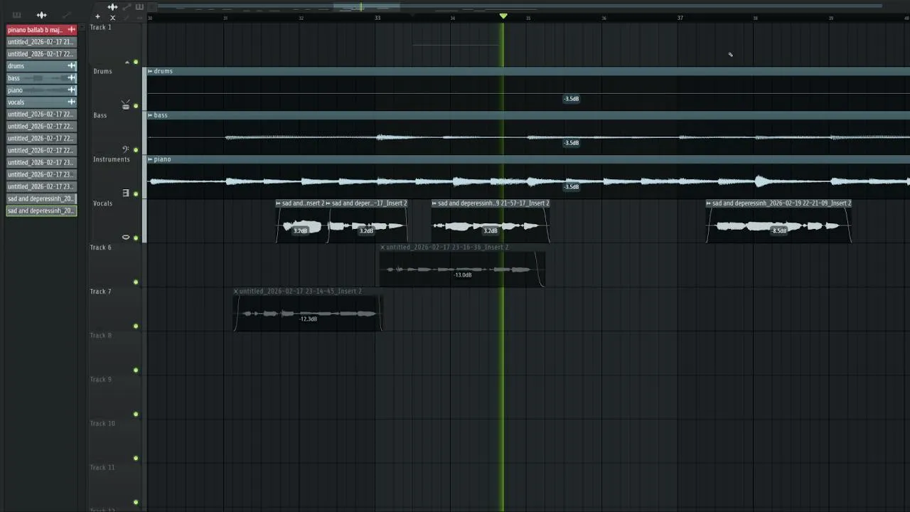Click -12.3dB label on Track 7 clip
Viewport: 910px width, 512px height.
(308, 319)
